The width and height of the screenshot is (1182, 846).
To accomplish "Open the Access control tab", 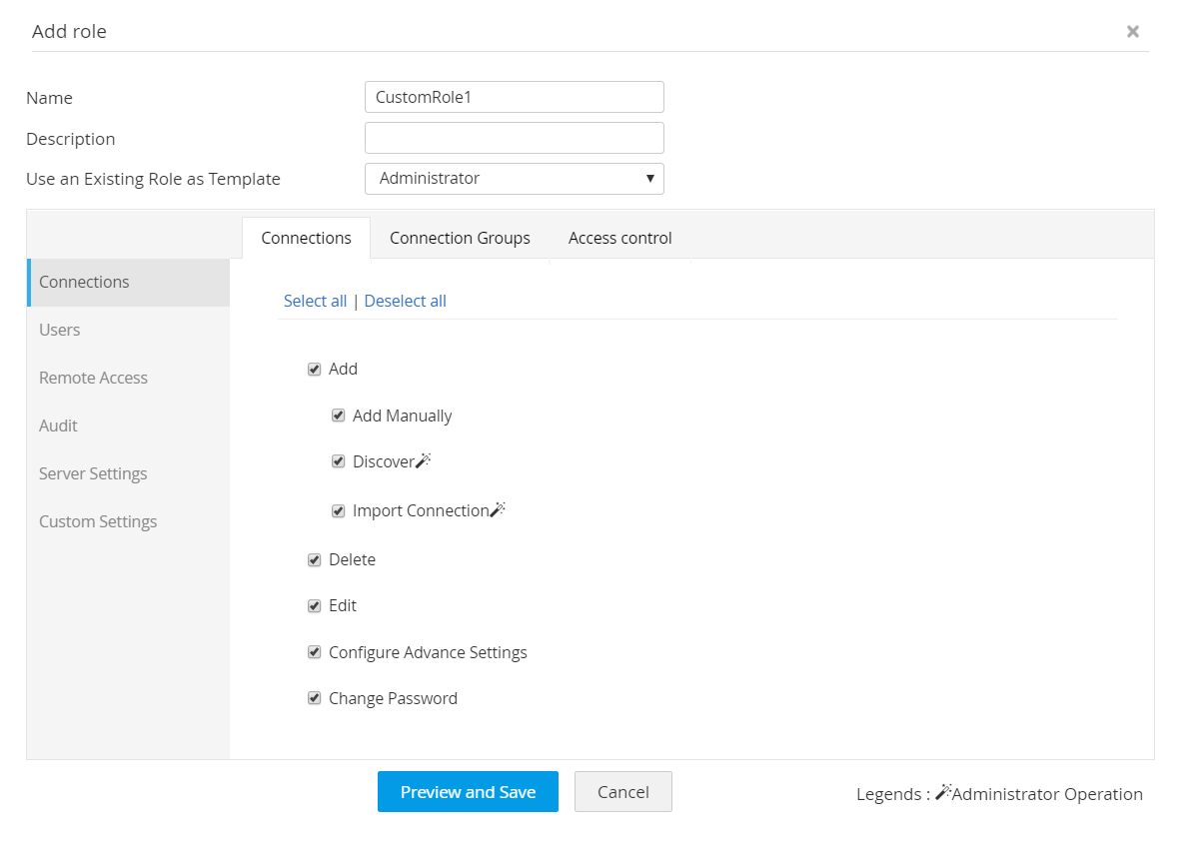I will (619, 238).
